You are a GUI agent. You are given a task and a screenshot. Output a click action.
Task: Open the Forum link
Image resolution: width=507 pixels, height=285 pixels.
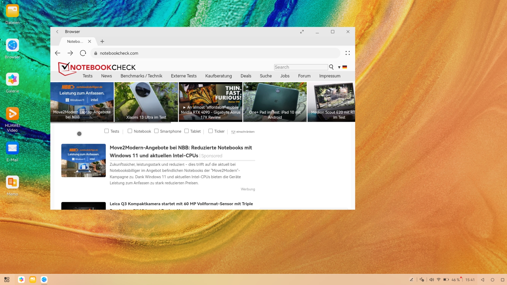304,76
